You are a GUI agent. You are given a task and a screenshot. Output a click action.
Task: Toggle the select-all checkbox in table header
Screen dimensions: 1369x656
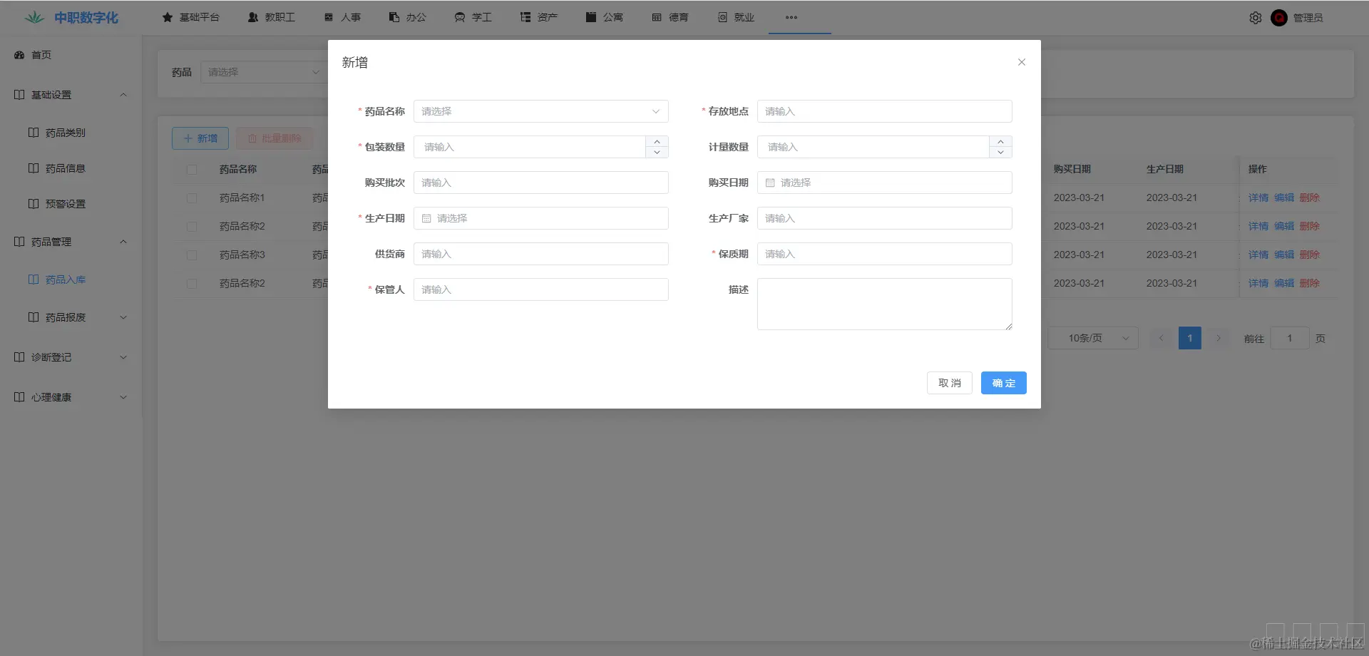coord(192,170)
